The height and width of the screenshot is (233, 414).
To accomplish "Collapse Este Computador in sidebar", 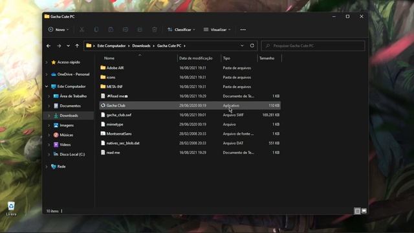I will tap(47, 86).
